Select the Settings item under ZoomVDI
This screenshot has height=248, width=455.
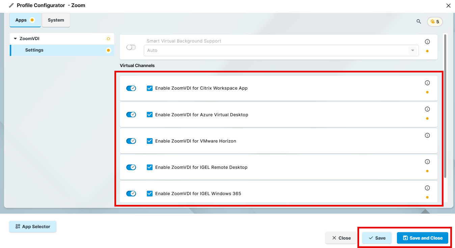pos(34,50)
